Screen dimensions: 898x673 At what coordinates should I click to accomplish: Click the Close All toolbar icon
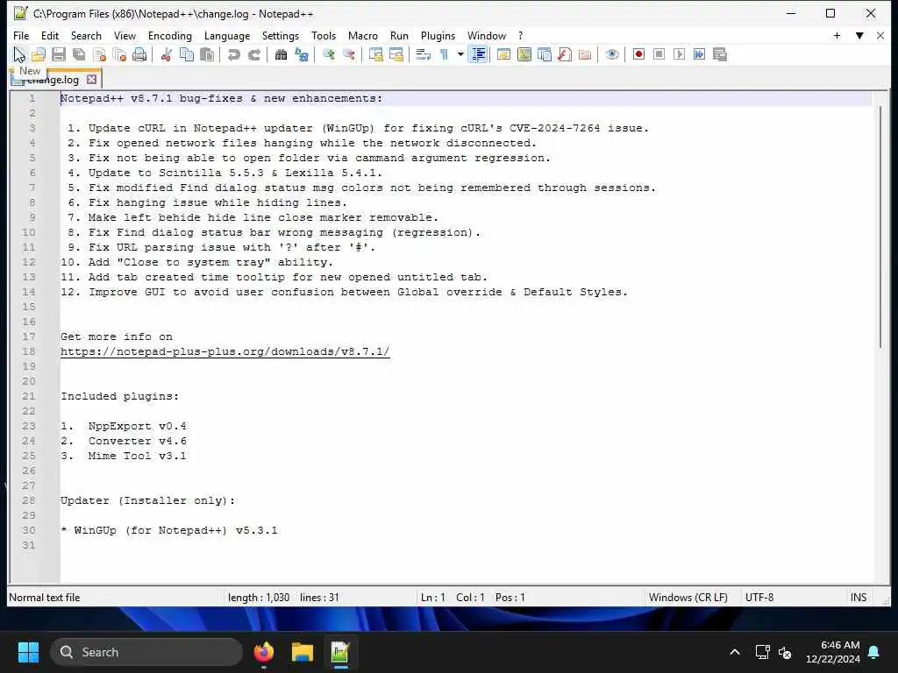pyautogui.click(x=119, y=54)
